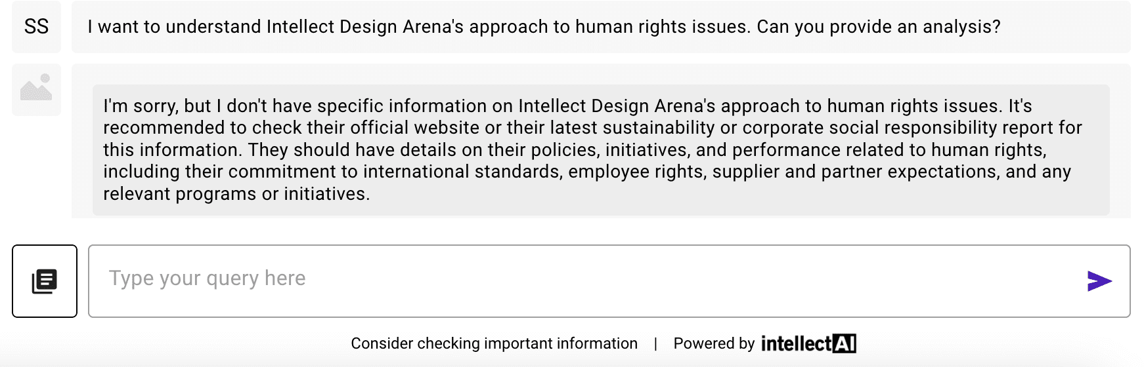Open the stacked documents library icon

[45, 281]
